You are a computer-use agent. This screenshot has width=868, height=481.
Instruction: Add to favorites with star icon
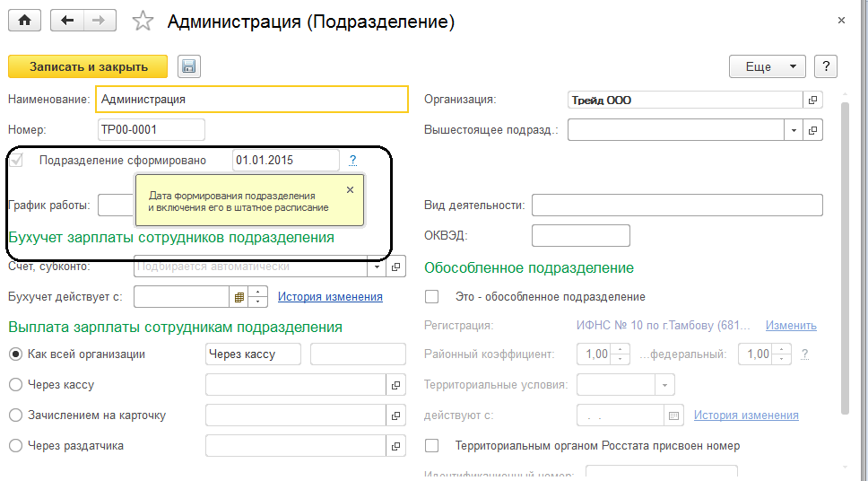pos(143,22)
